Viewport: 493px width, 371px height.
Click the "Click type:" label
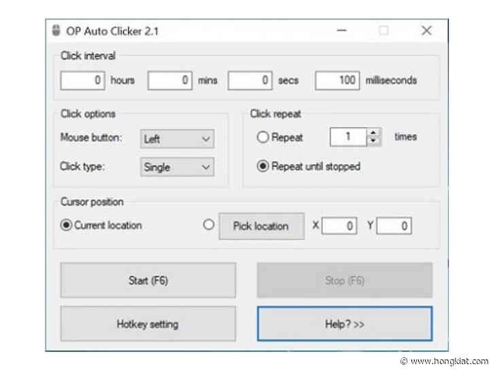[x=82, y=166]
